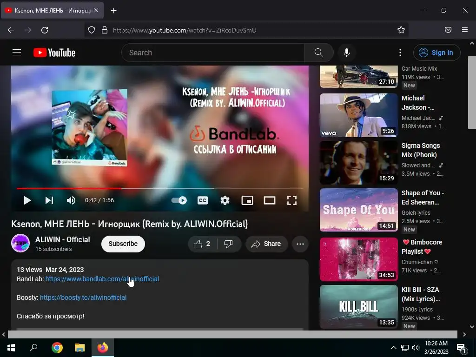Screen dimensions: 476x357
Task: Open File Explorer from taskbar
Action: 80,348
